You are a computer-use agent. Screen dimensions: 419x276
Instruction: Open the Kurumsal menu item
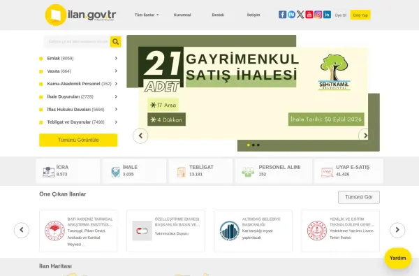[182, 15]
